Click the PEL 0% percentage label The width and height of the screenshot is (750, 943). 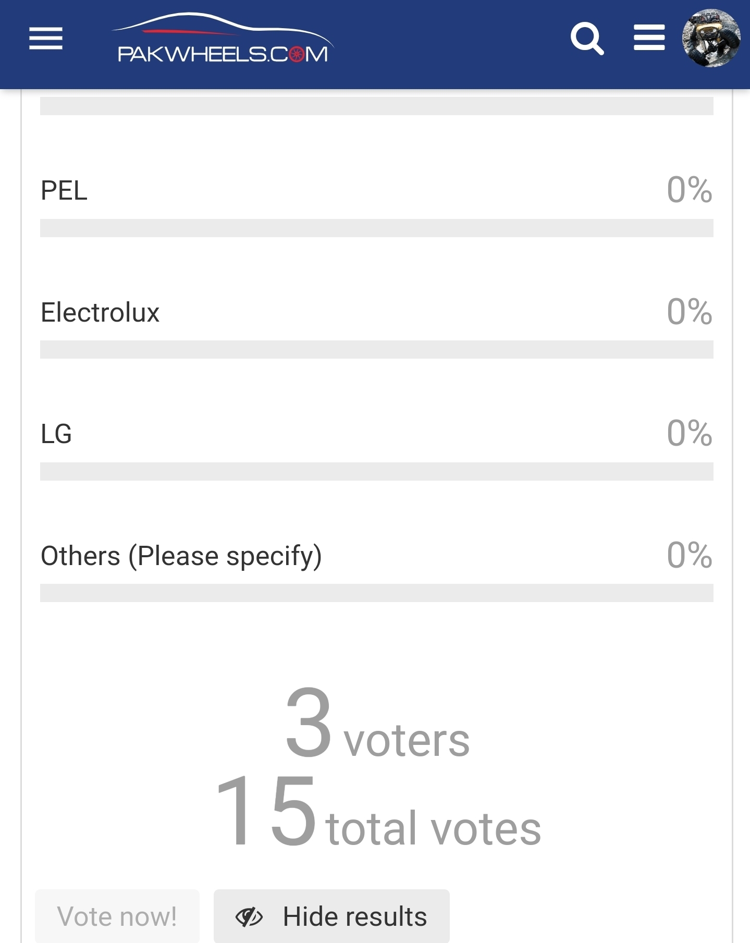coord(690,190)
